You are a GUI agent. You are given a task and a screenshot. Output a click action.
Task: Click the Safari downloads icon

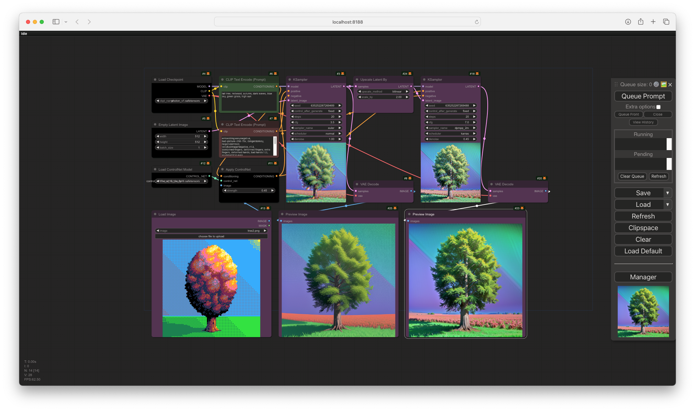pyautogui.click(x=628, y=22)
